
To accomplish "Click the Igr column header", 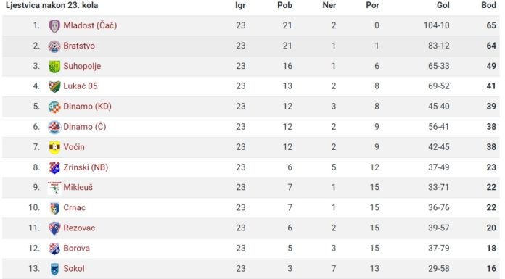I will point(240,6).
